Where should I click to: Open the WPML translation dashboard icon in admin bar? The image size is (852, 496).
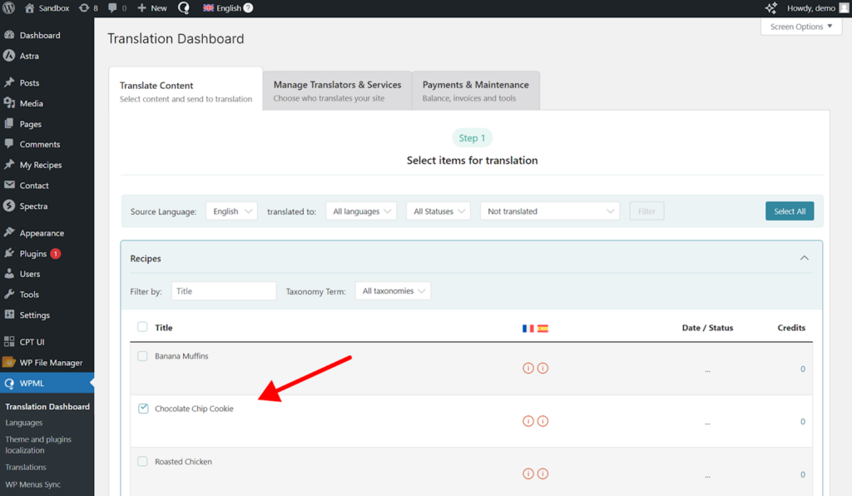[183, 7]
